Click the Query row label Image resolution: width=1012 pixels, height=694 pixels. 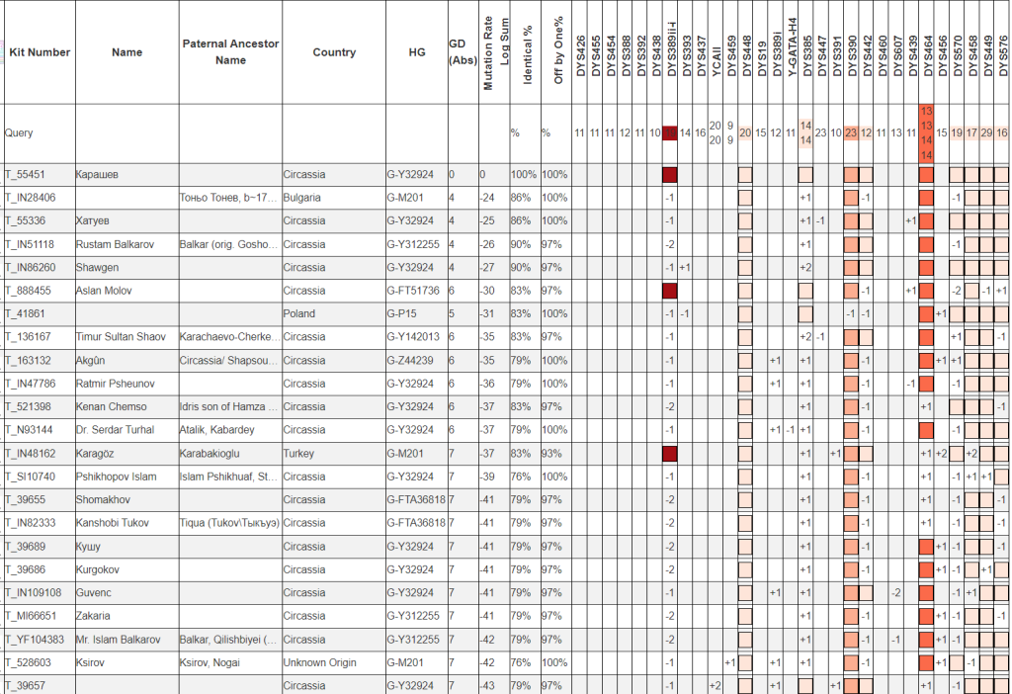coord(20,132)
